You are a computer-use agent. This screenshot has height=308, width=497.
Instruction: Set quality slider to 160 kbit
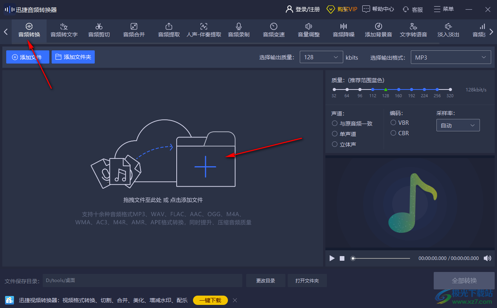click(x=398, y=89)
